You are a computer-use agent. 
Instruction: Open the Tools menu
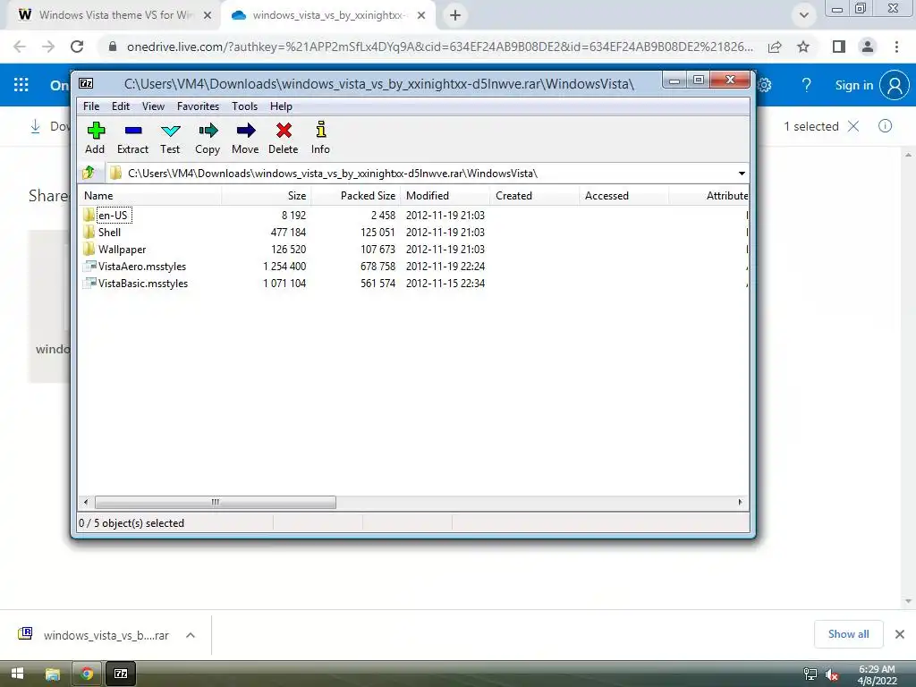point(244,106)
